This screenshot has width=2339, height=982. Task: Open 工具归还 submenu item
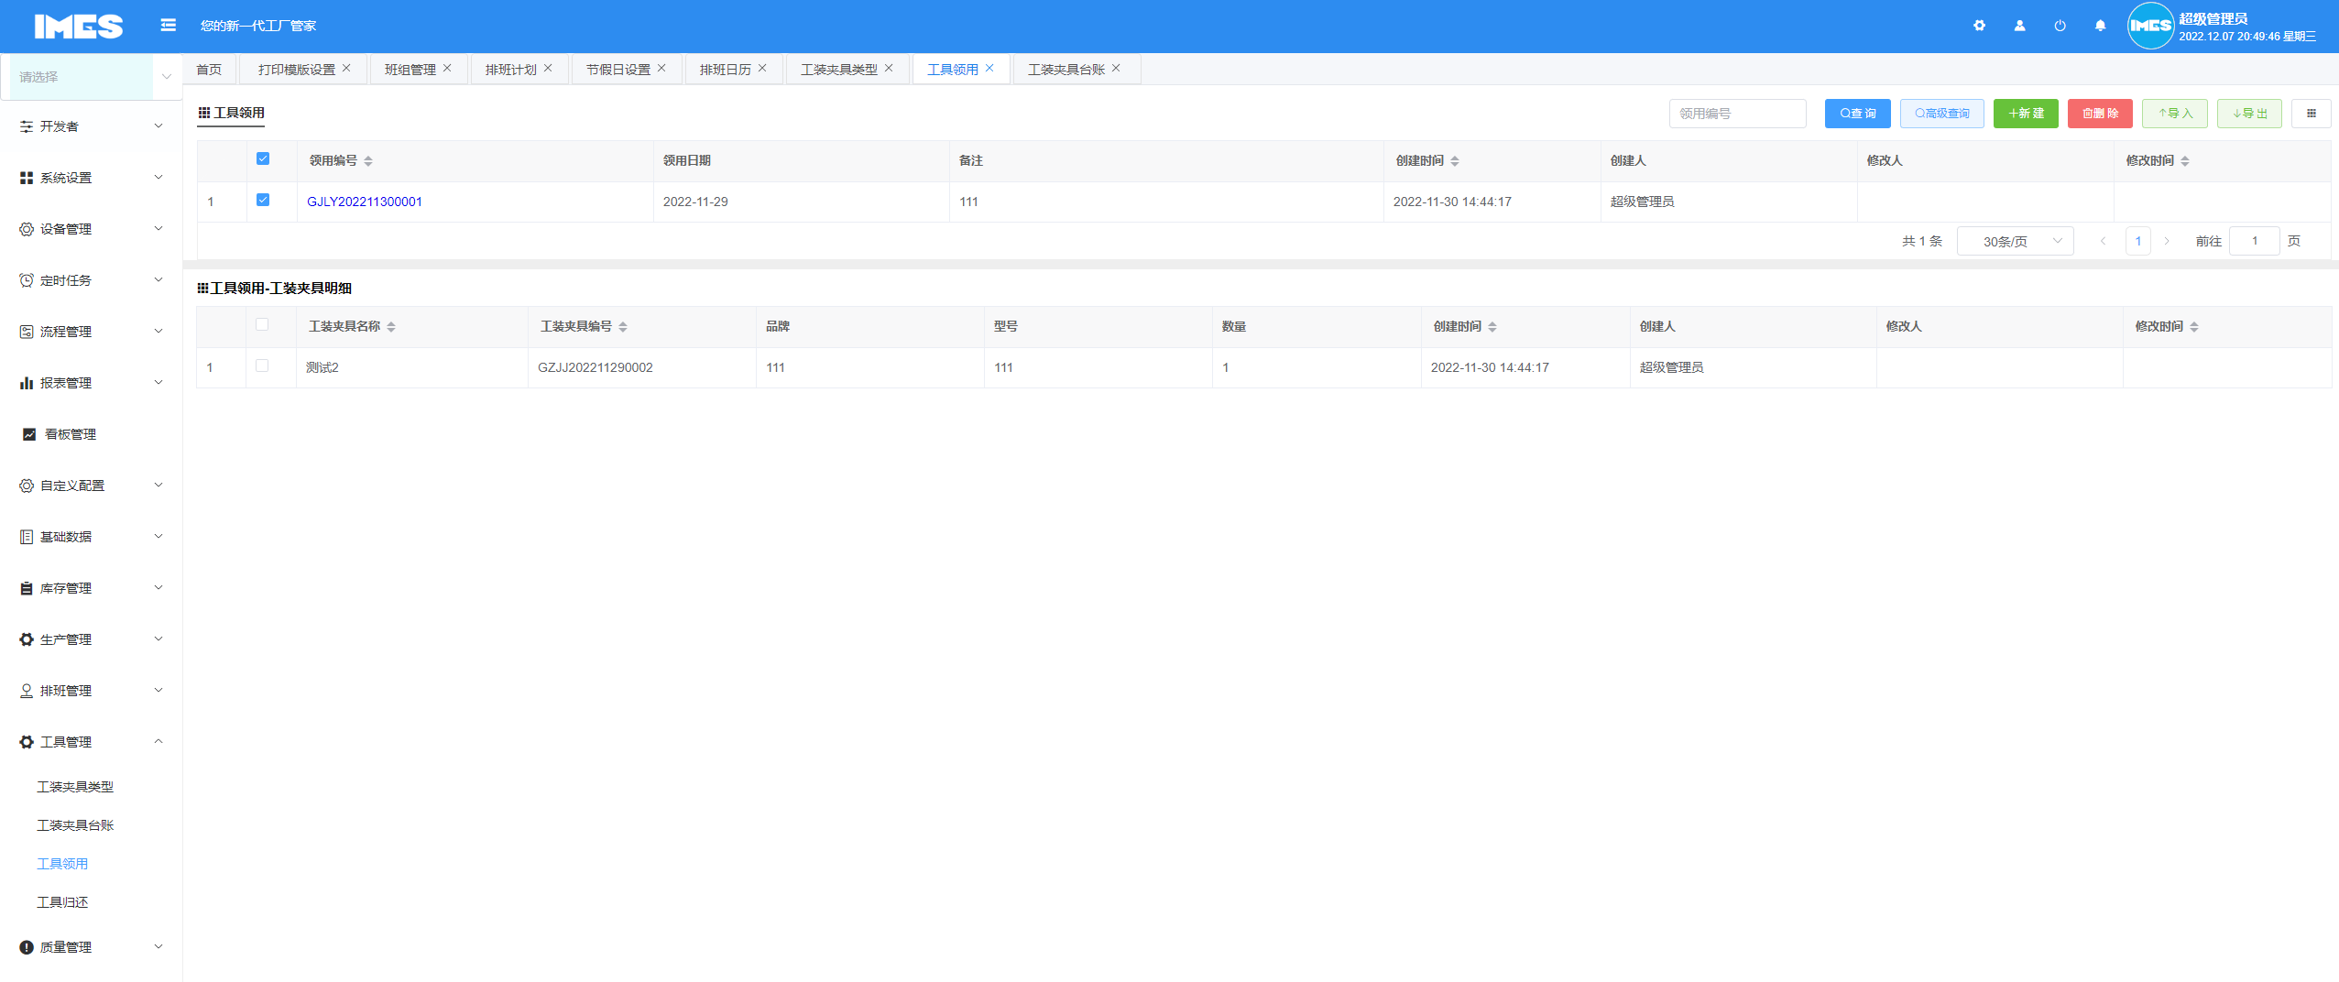click(x=62, y=902)
